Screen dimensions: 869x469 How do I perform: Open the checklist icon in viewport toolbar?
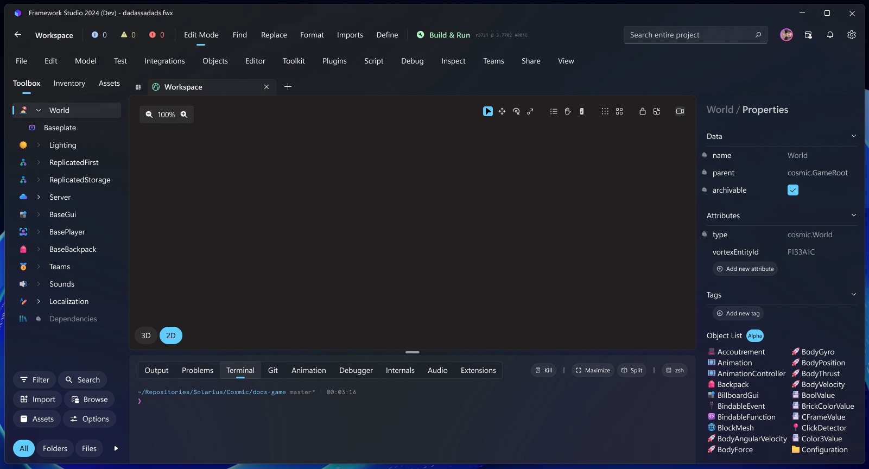554,111
